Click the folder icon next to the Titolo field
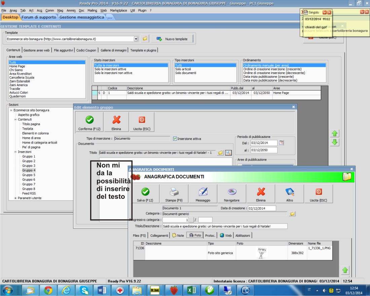370x296 pixels. (220, 153)
